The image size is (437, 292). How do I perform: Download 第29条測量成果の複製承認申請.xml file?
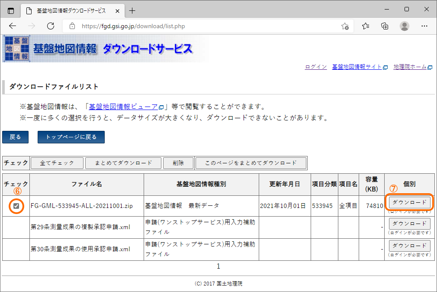[409, 224]
